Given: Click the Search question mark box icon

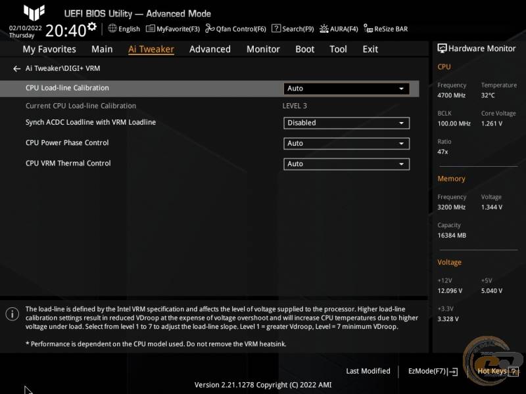Looking at the screenshot, I should pos(275,28).
